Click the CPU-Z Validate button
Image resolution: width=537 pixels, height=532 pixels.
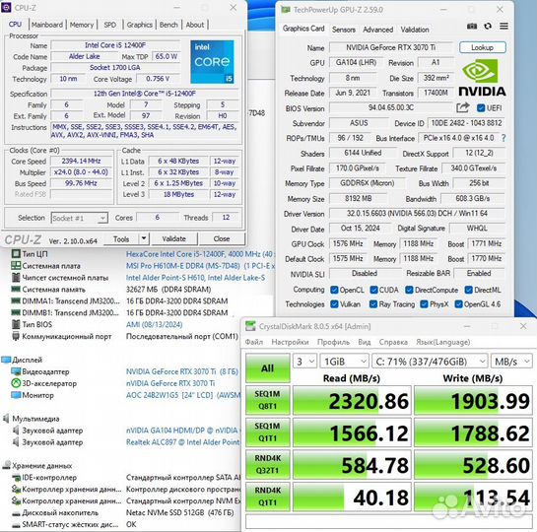click(x=174, y=238)
